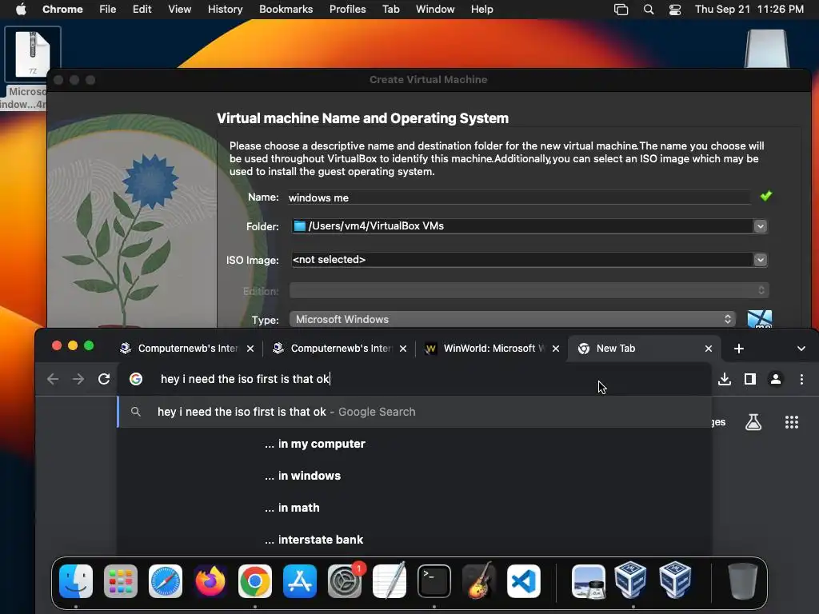Close the New Tab tab
819x614 pixels.
709,349
